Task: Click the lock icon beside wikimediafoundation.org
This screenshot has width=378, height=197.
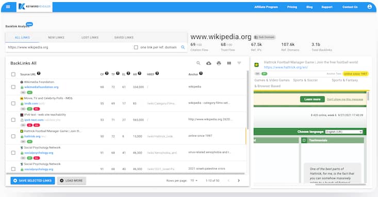Action: point(22,87)
